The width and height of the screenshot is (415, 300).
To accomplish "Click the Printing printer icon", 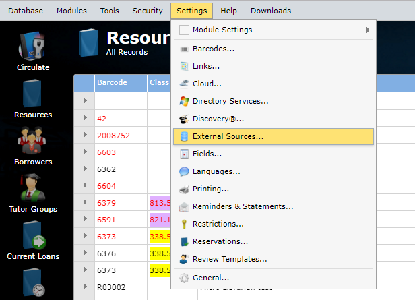I will pyautogui.click(x=184, y=189).
